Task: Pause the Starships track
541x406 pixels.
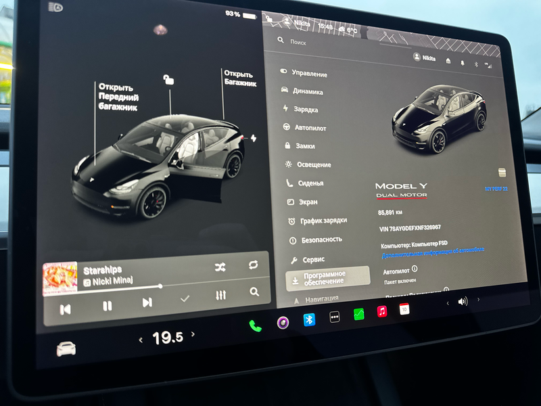Action: (108, 306)
